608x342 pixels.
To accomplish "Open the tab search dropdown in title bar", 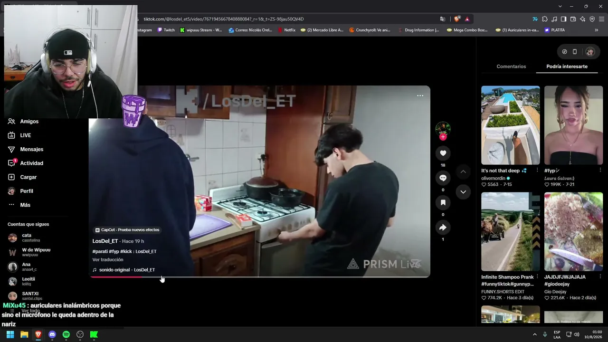I will (560, 6).
